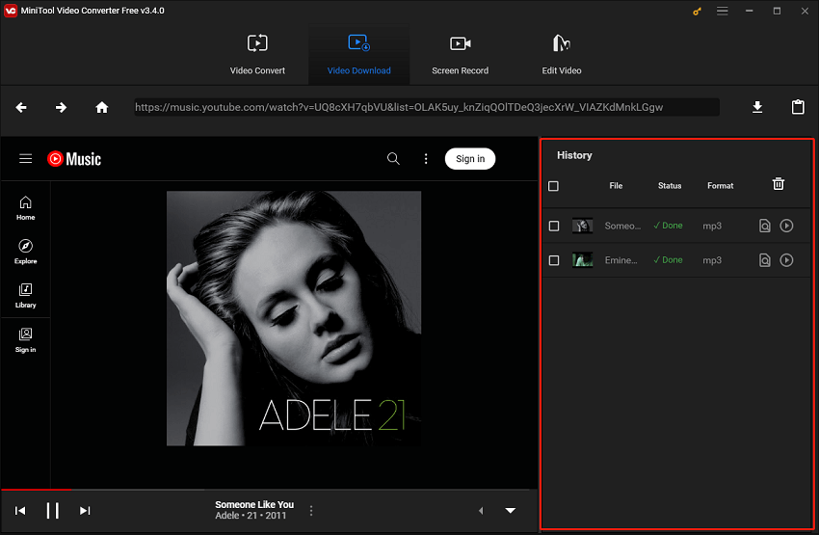Viewport: 819px width, 535px height.
Task: Click the Done status of Someo...
Action: click(668, 226)
